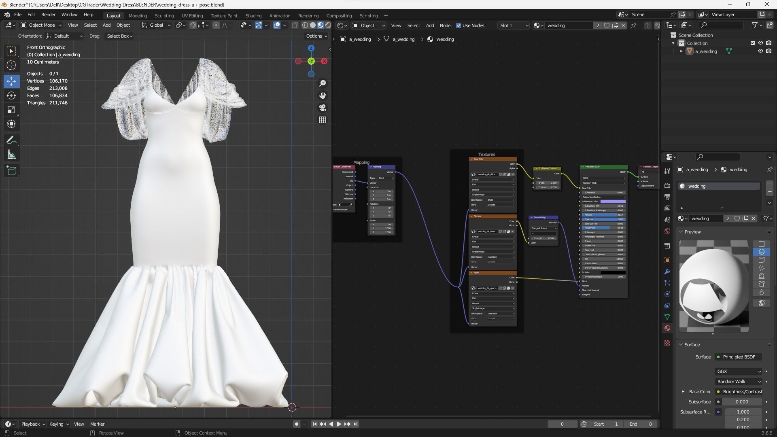Open the File menu
The image size is (777, 437).
[18, 15]
